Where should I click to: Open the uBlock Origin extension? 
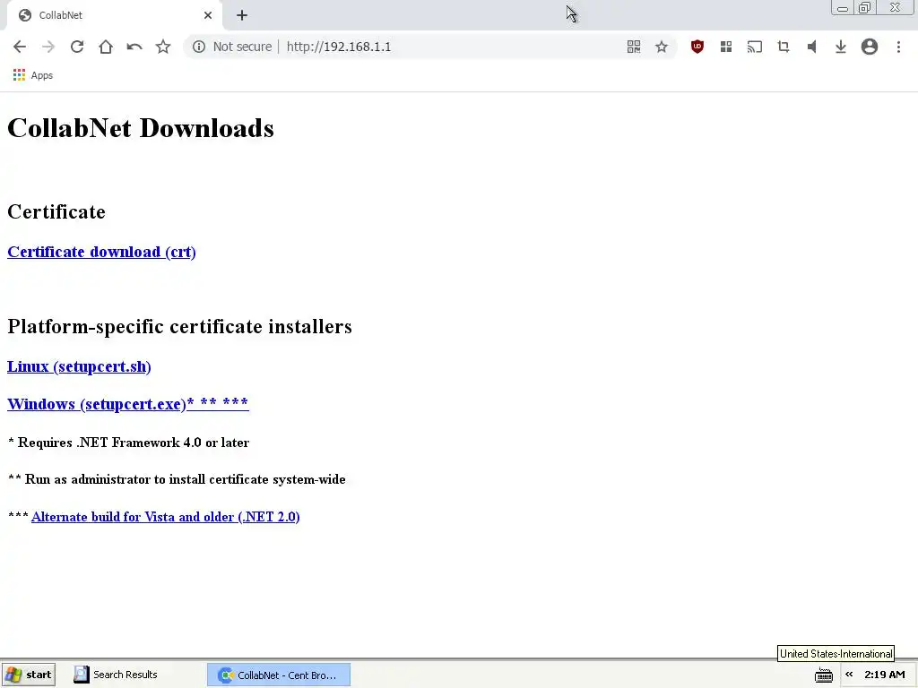coord(697,47)
